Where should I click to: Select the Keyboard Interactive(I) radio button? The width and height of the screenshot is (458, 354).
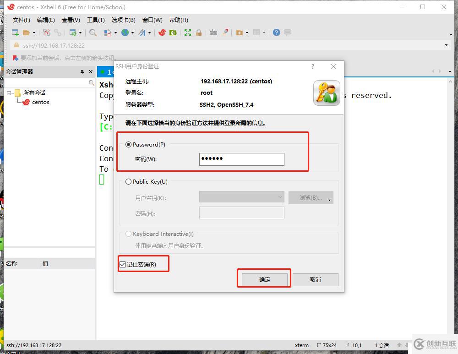pyautogui.click(x=128, y=234)
